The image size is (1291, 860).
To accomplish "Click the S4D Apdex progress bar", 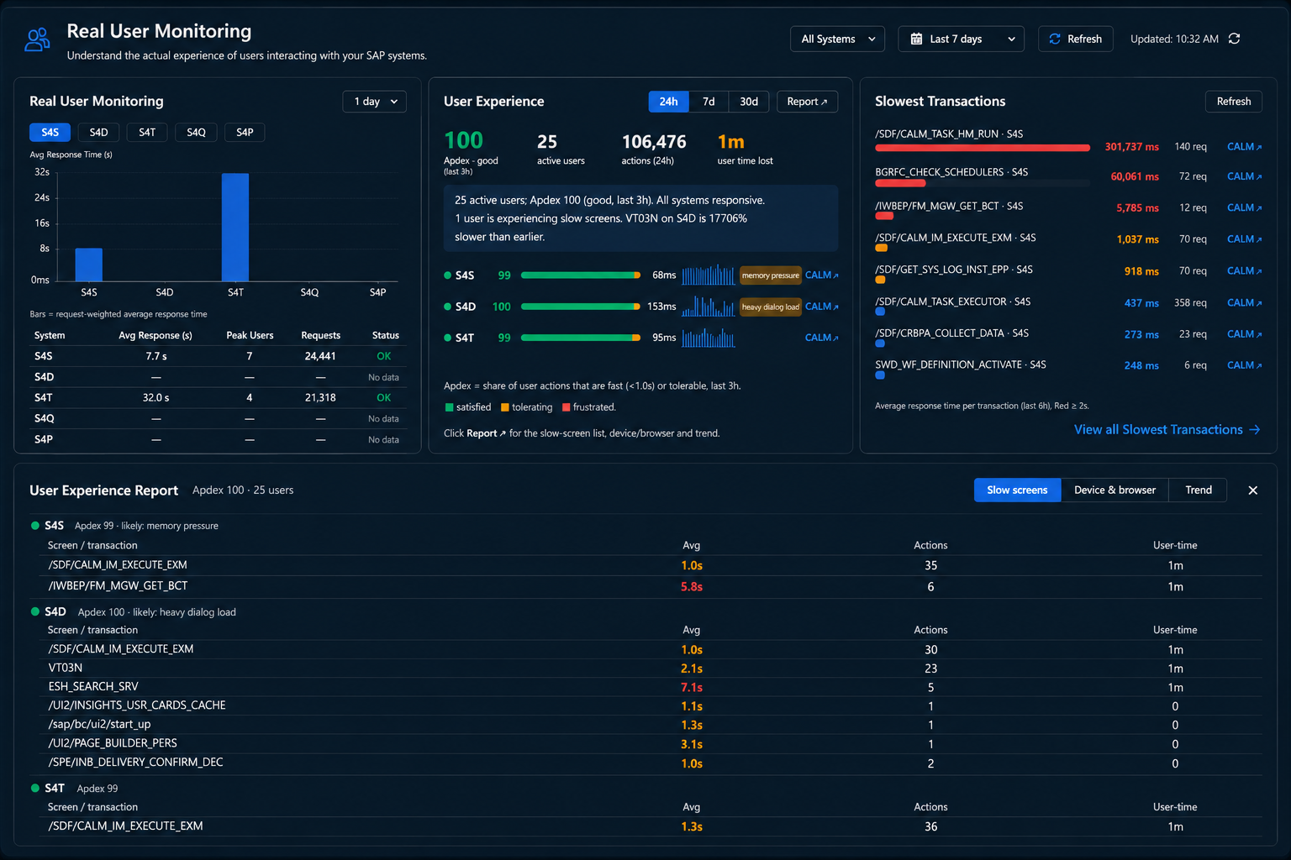I will (581, 307).
